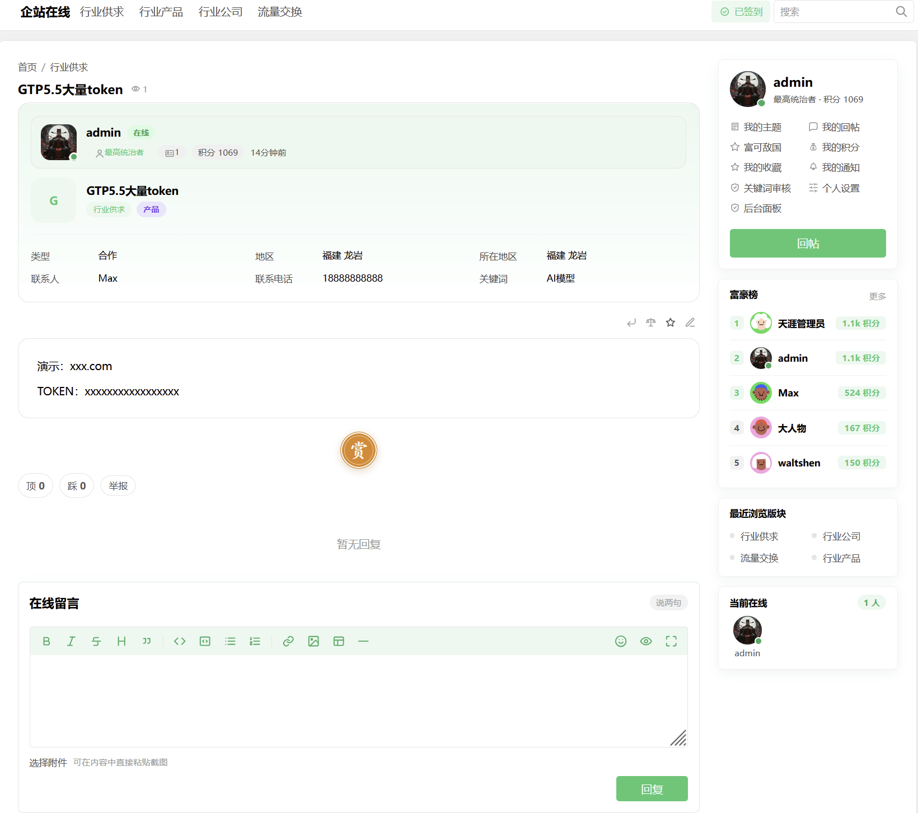Open the 流量交换 navigation menu item
The width and height of the screenshot is (918, 813).
280,12
